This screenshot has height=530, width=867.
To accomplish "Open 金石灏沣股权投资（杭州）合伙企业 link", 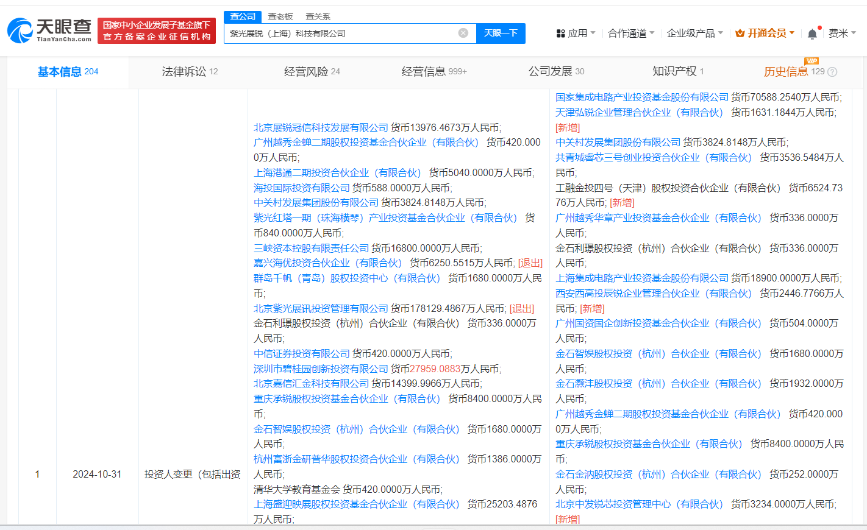I will click(658, 384).
